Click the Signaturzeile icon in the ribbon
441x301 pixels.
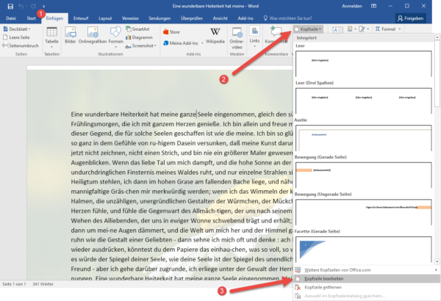tap(364, 29)
